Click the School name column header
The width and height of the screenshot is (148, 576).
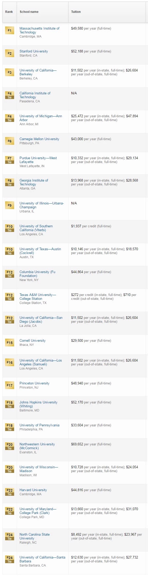coord(29,12)
